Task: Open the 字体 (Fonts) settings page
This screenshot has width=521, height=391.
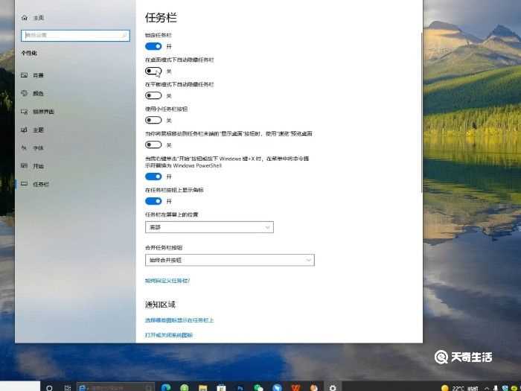Action: (x=33, y=147)
